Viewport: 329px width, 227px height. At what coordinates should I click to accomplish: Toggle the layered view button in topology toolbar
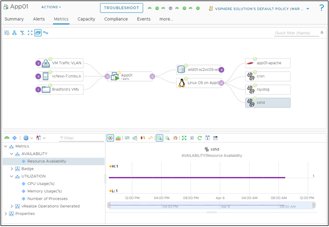click(38, 32)
